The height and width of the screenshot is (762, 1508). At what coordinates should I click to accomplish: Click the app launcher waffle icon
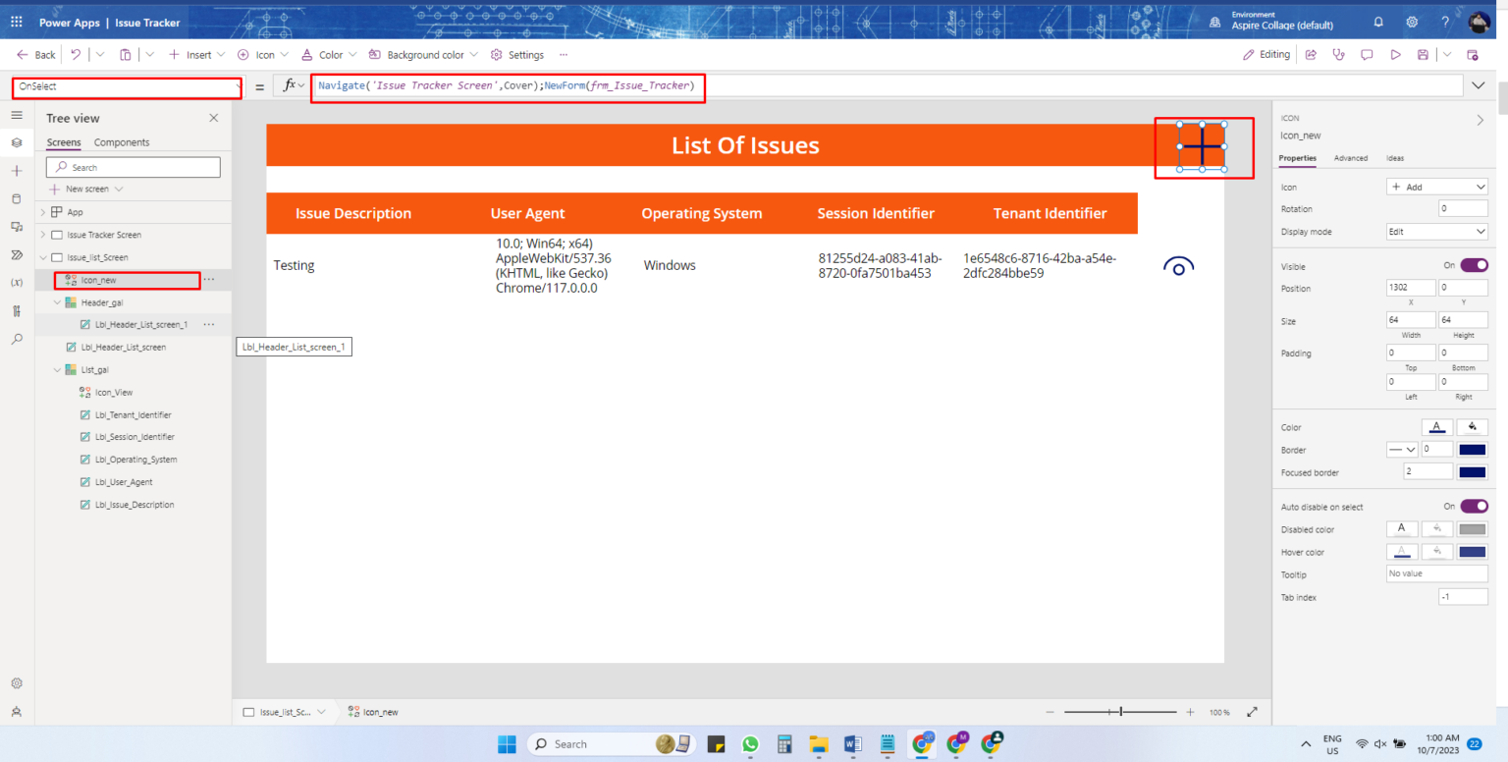tap(17, 22)
